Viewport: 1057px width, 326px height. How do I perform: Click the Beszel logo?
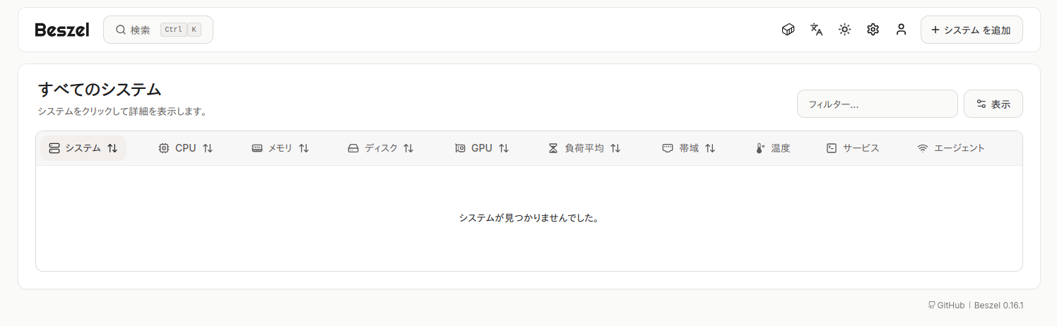tap(62, 30)
